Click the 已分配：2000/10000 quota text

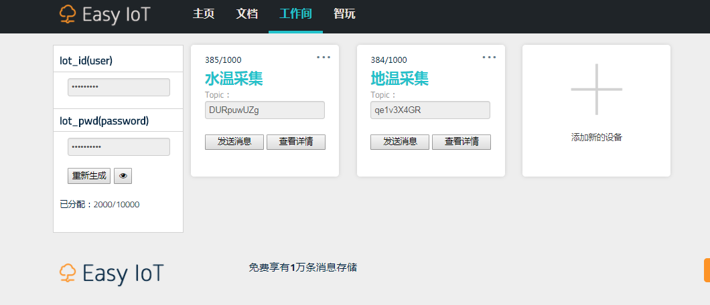100,205
